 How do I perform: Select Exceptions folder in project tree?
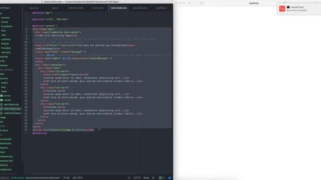point(7,26)
